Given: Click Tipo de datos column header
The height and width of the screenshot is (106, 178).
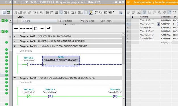Looking at the screenshot, I should tap(69, 21).
